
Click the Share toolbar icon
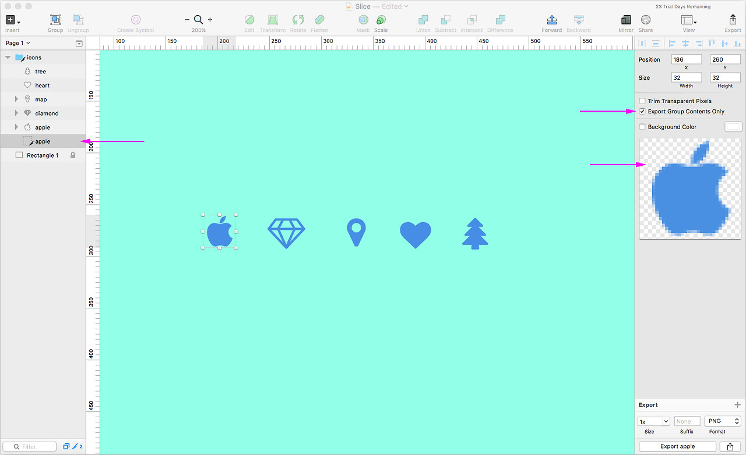pos(646,20)
